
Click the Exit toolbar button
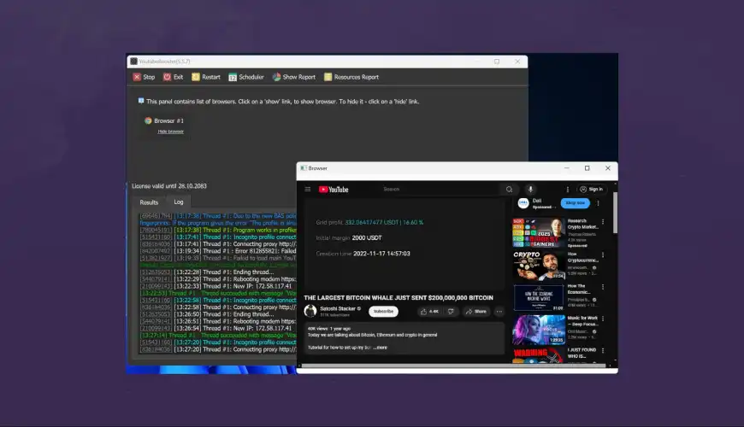pyautogui.click(x=174, y=77)
